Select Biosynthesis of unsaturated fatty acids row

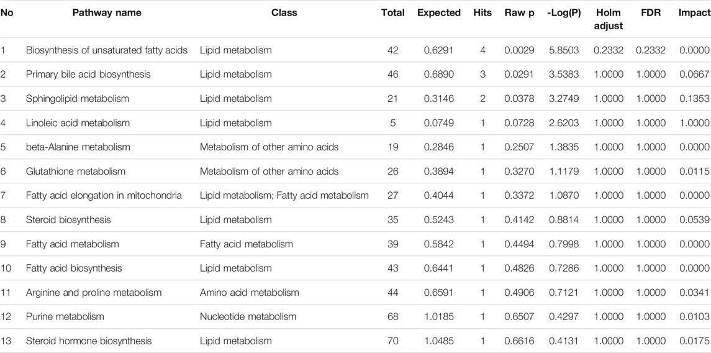(x=355, y=50)
